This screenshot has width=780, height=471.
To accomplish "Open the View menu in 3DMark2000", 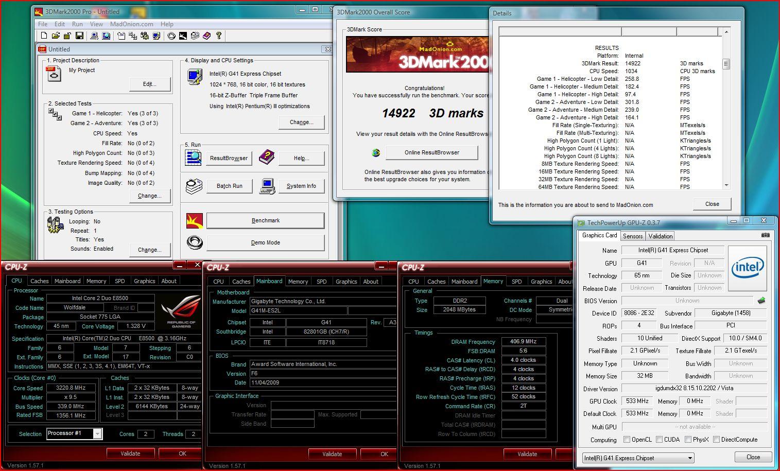I will 96,24.
